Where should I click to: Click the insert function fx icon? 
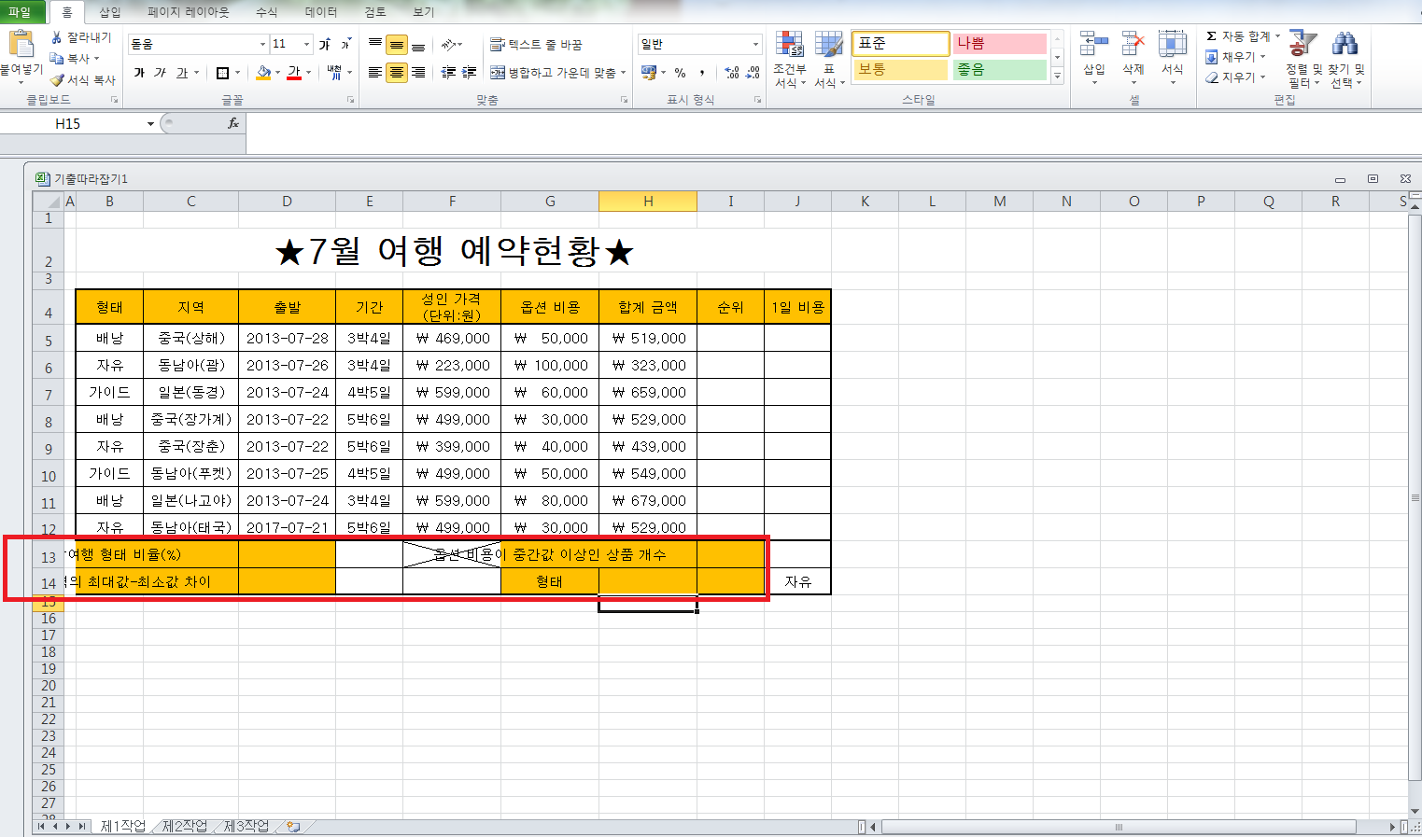pyautogui.click(x=233, y=123)
